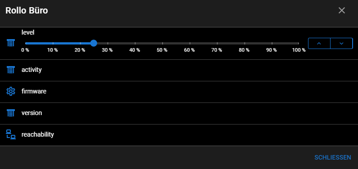Click the gear icon beside firmware
358x169 pixels.
[x=11, y=91]
